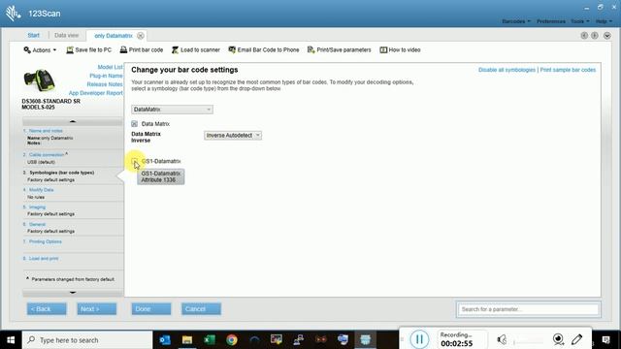Go to step 6 General
The height and width of the screenshot is (349, 621).
[37, 224]
